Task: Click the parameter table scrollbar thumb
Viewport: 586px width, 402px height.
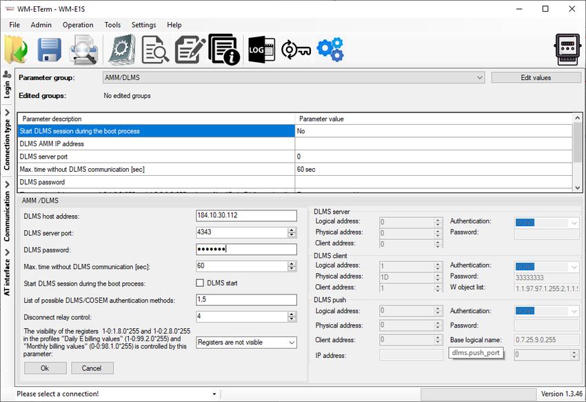Action: (x=578, y=142)
